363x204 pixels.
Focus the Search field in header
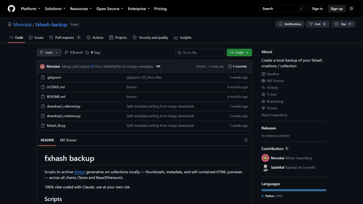[283, 8]
